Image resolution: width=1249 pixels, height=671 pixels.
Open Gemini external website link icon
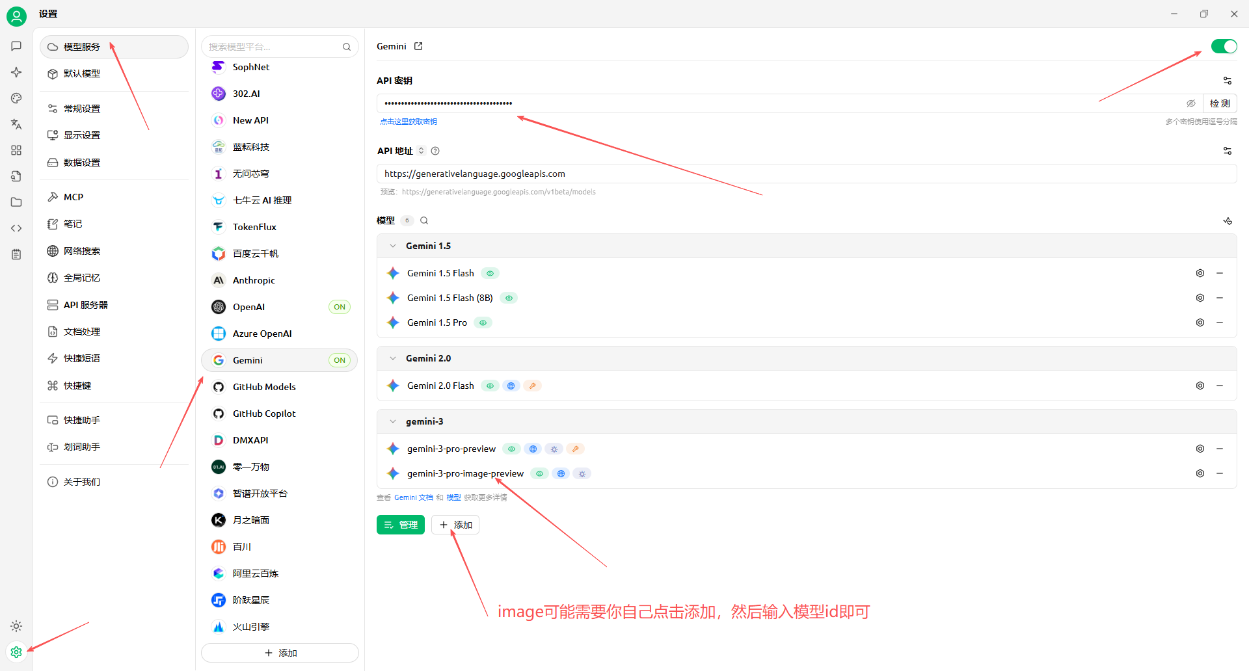(x=418, y=46)
